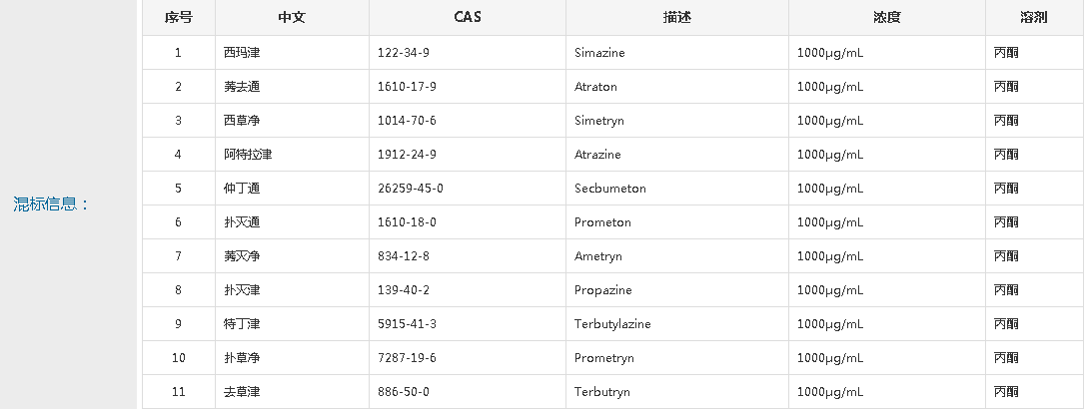This screenshot has height=411, width=1084.
Task: Click the 描述 column header
Action: click(676, 18)
